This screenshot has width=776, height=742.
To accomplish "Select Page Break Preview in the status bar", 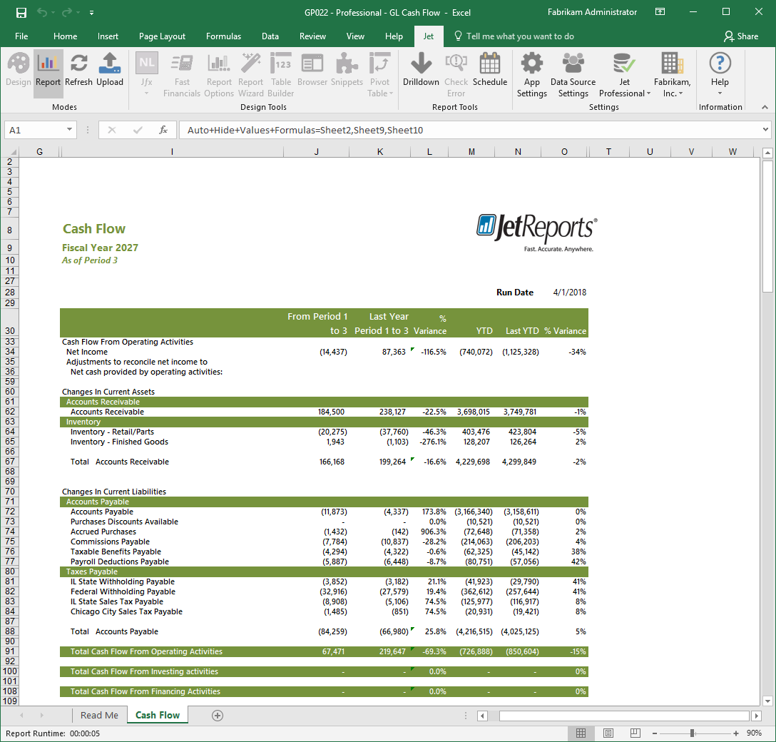I will coord(635,733).
